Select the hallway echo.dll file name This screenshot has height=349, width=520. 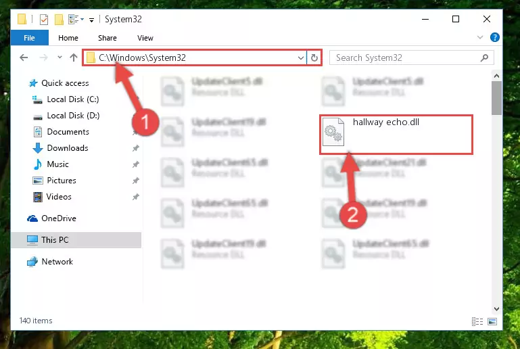coord(386,122)
